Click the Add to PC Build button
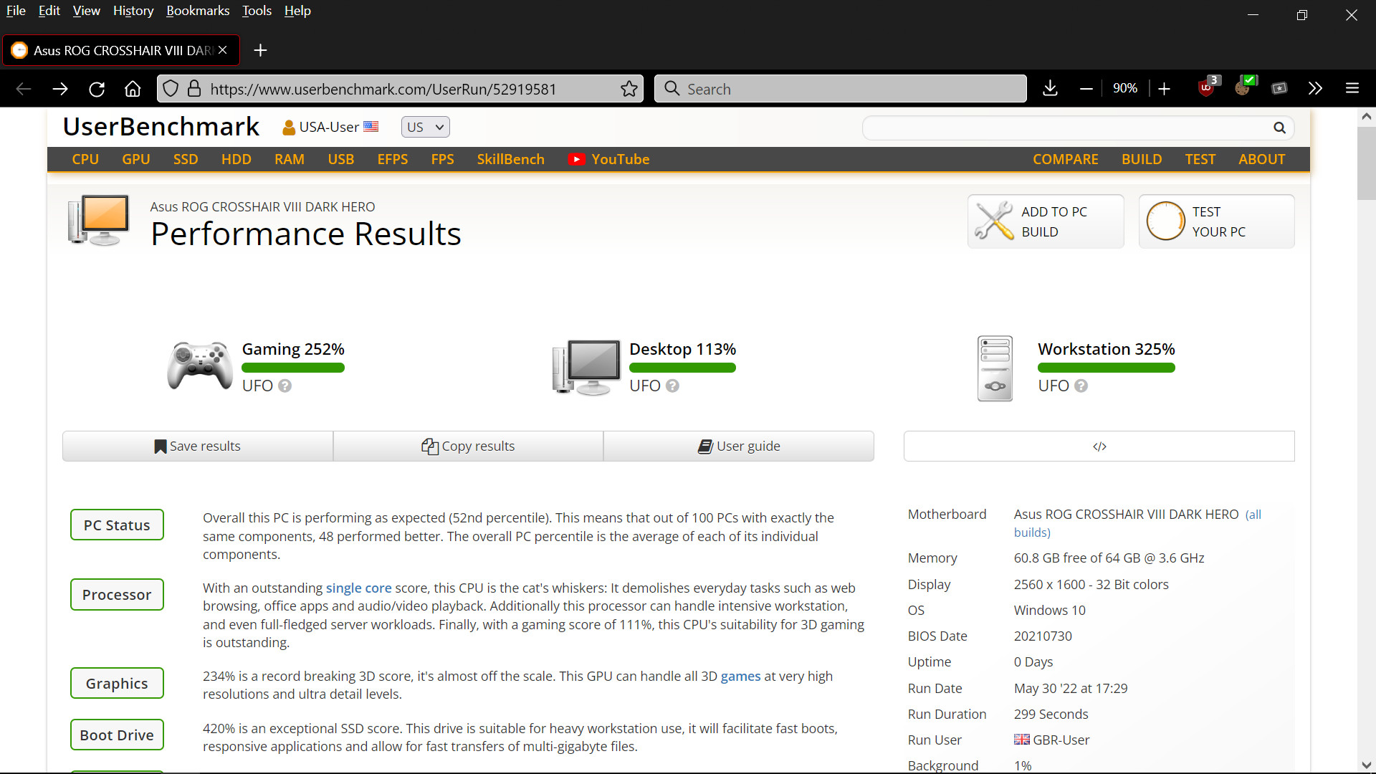 pos(1046,221)
